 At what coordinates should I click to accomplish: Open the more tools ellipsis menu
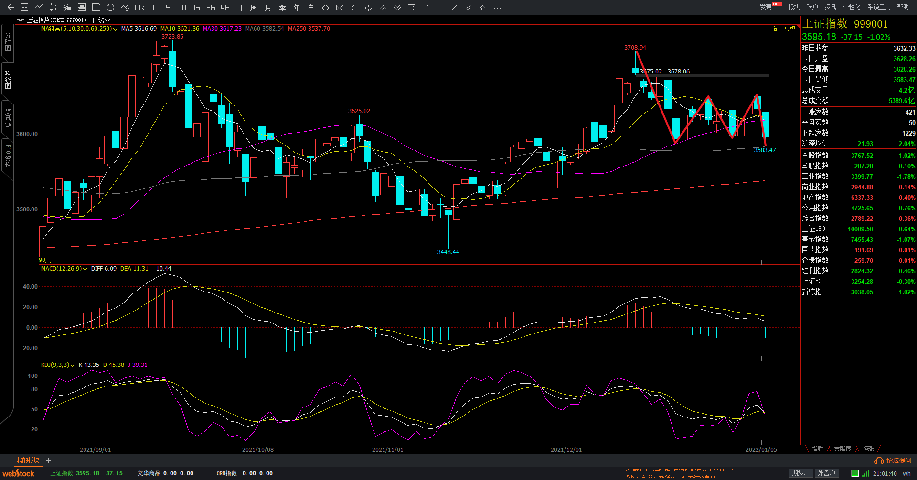point(497,8)
